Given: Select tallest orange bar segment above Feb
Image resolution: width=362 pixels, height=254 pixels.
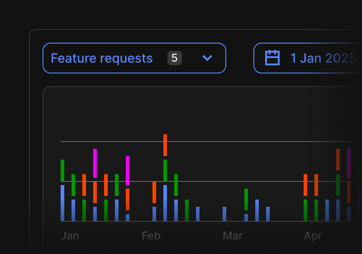Looking at the screenshot, I should (165, 145).
